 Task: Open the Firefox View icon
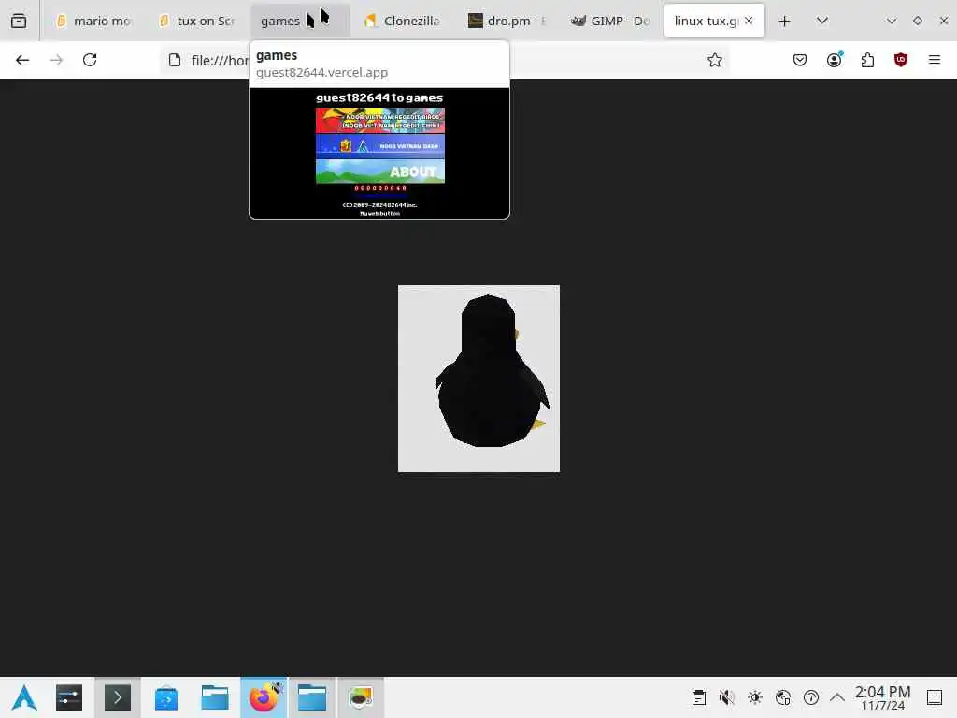point(19,21)
